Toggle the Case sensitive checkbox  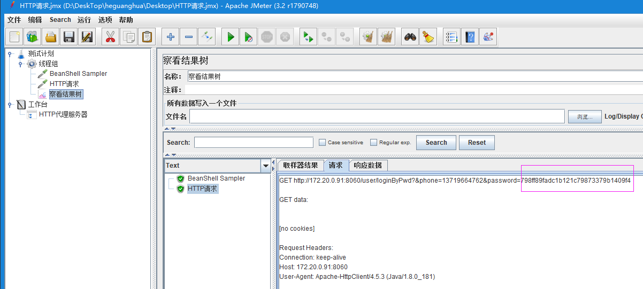pyautogui.click(x=322, y=143)
